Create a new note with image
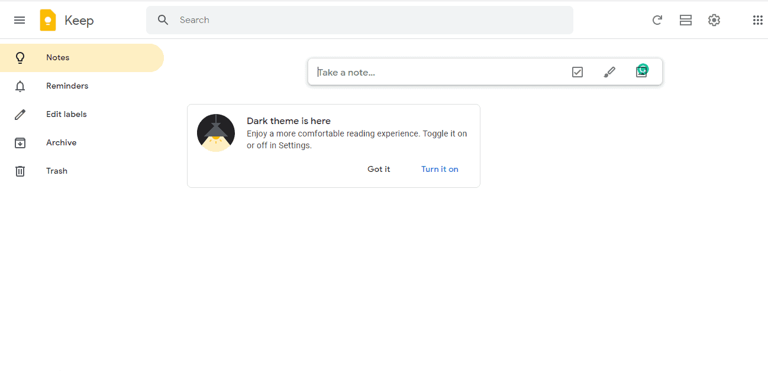This screenshot has height=371, width=768. point(641,72)
